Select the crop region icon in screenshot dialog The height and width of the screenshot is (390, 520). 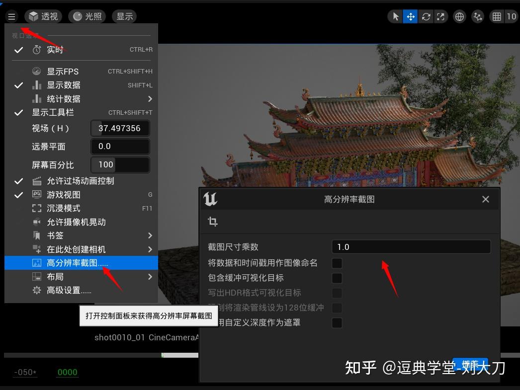click(x=212, y=222)
